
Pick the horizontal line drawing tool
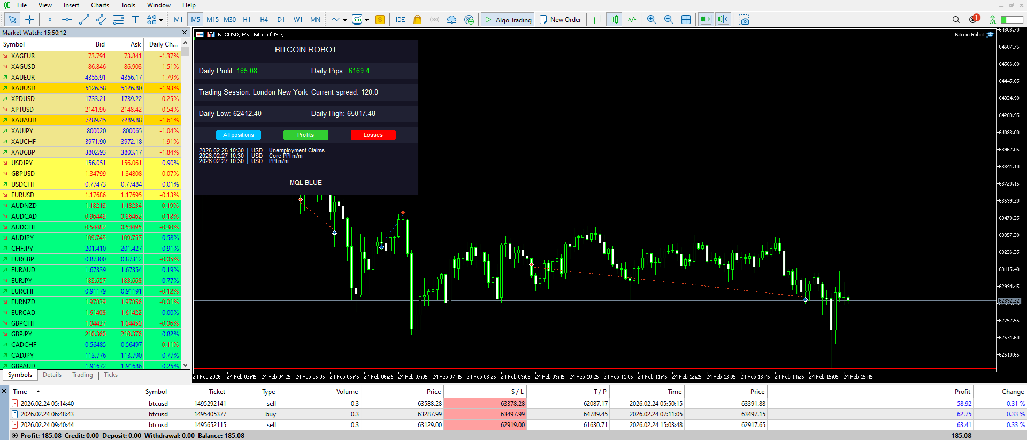67,20
